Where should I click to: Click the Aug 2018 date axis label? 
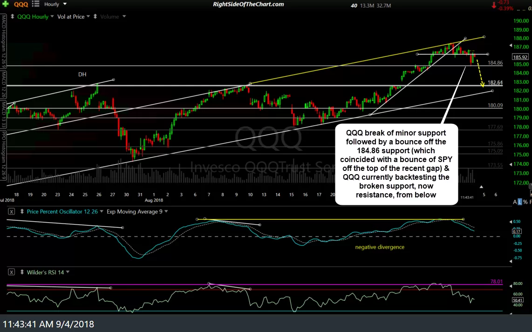click(x=154, y=200)
